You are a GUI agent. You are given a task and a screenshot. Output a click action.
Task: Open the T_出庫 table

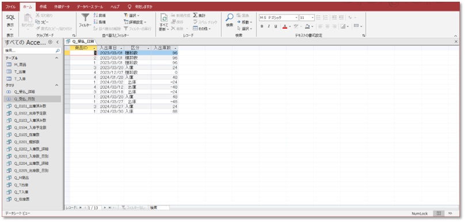(20, 72)
